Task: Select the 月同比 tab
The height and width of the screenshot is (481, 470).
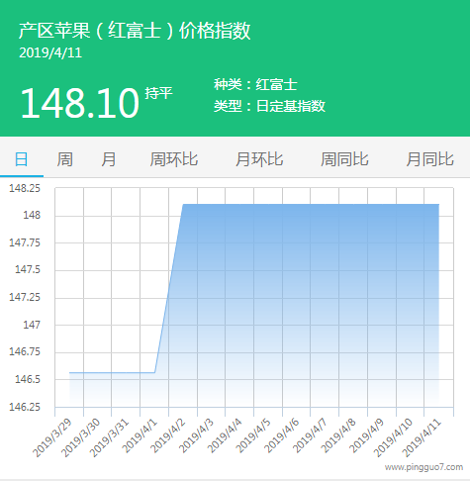Action: point(430,159)
